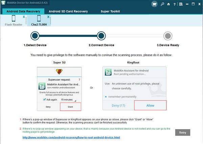This screenshot has height=144, width=203.
Task: Click "com.mobikin.androidassistant" package name
Action: (61, 88)
